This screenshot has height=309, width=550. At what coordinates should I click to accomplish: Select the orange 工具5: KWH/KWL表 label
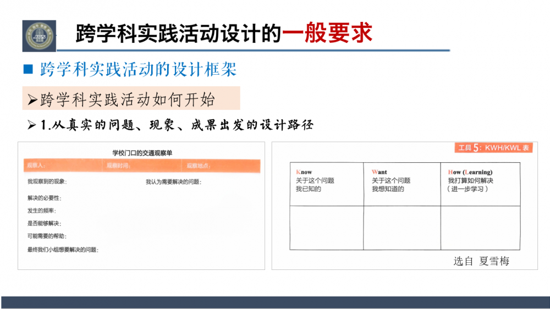tap(494, 148)
